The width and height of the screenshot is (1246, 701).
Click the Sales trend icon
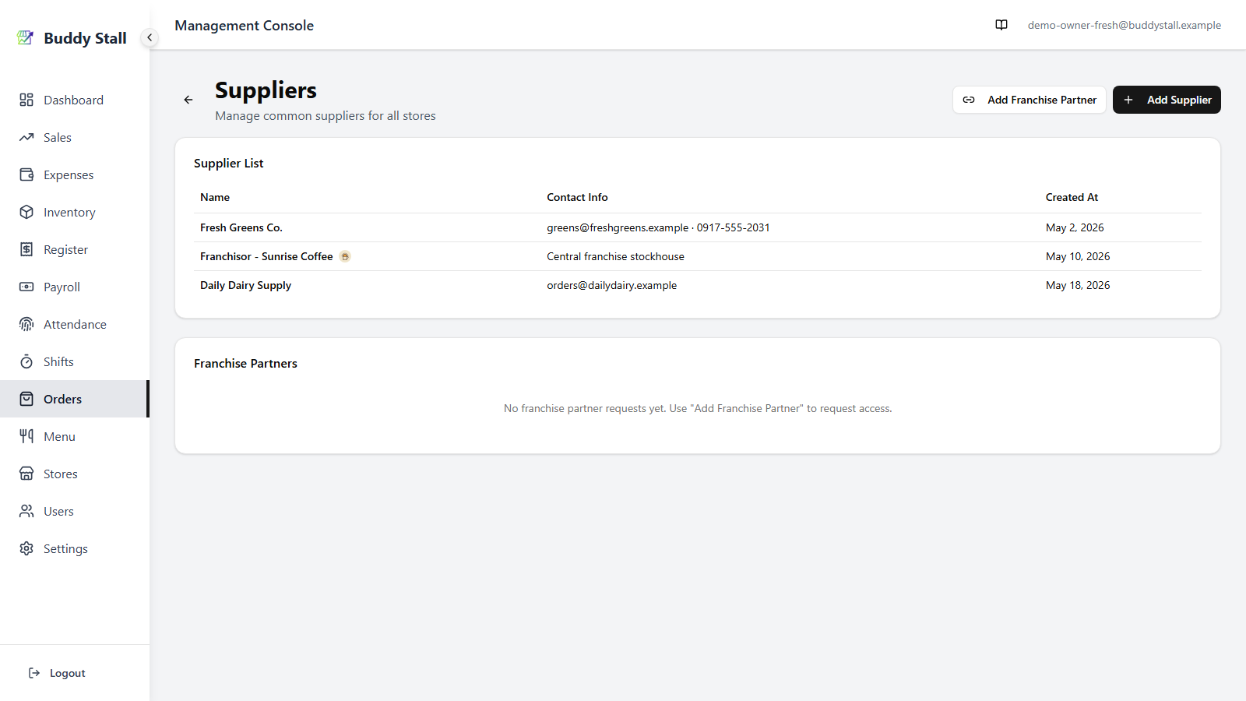26,137
